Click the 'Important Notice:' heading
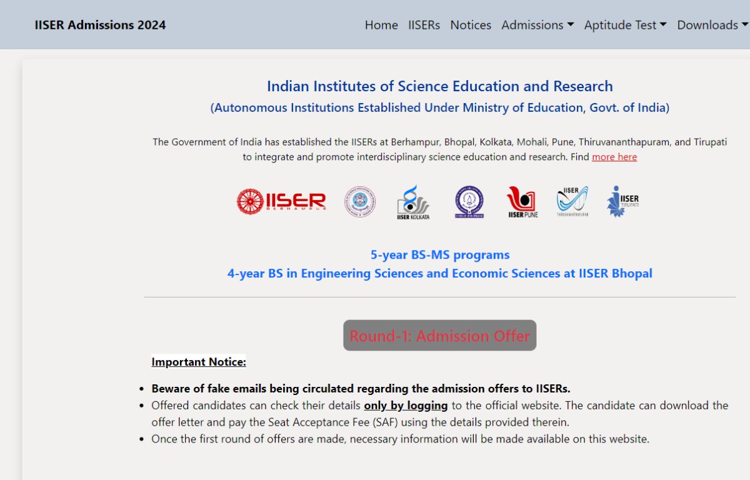 [x=199, y=362]
